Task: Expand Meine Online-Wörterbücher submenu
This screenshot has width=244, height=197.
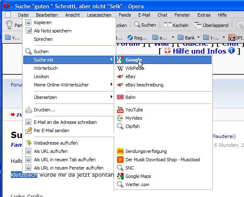Action: [x=68, y=85]
